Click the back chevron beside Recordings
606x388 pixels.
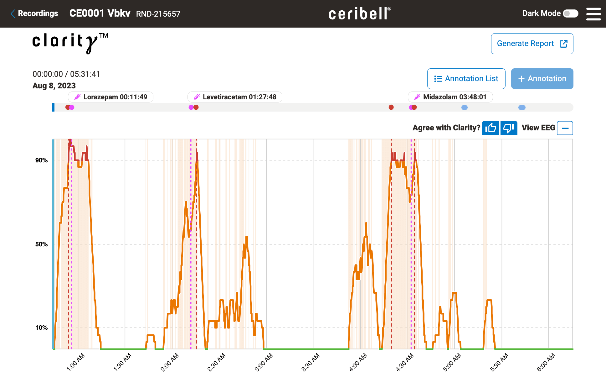point(13,13)
